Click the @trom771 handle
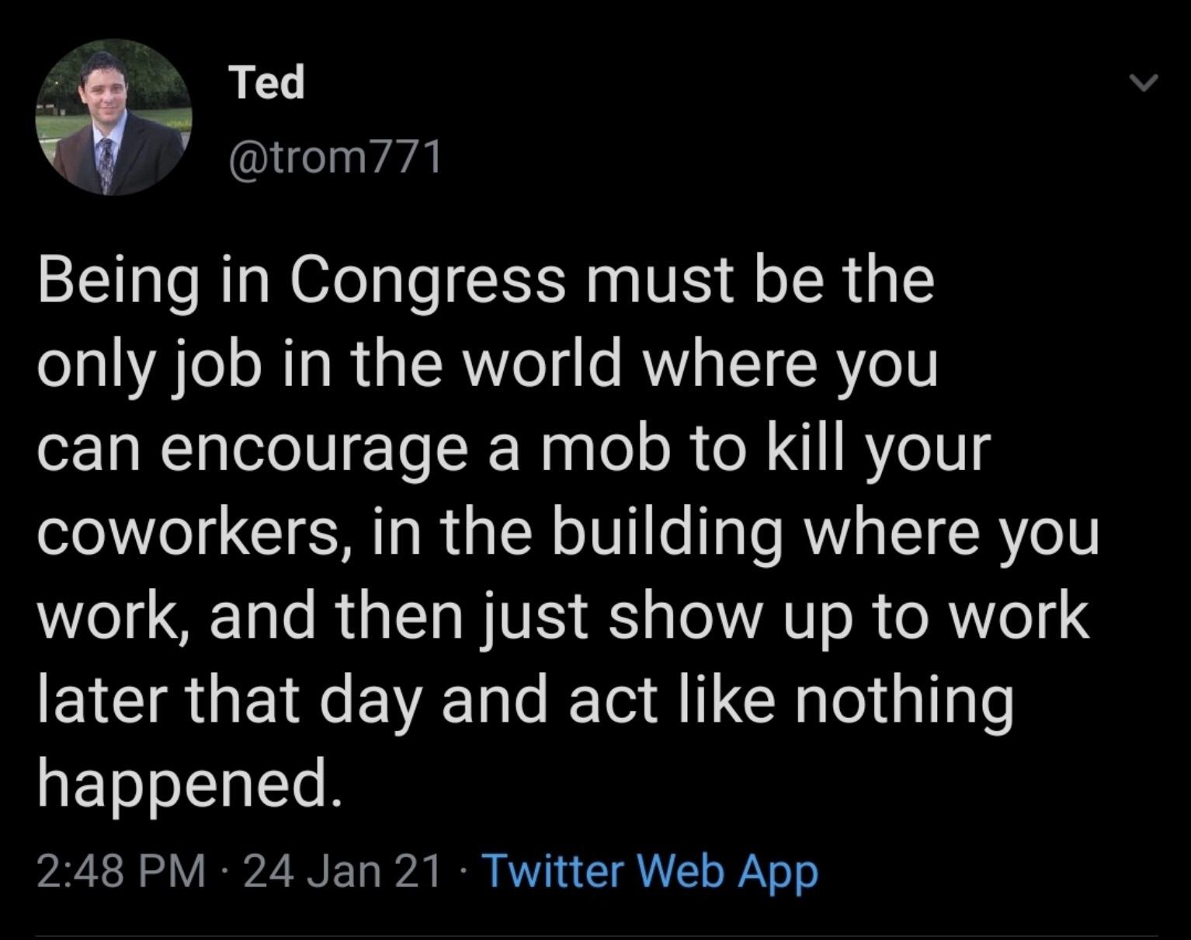The height and width of the screenshot is (940, 1191). click(x=335, y=157)
